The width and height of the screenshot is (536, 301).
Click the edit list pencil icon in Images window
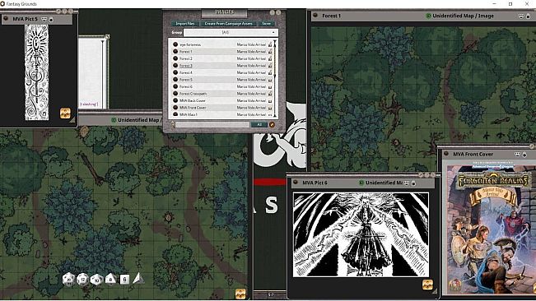point(272,124)
